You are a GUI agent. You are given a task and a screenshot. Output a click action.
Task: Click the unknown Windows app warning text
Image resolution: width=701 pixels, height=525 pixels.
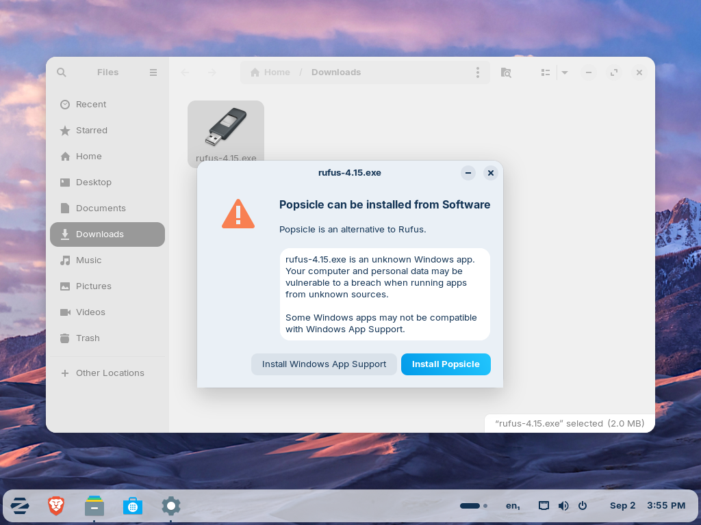[385, 294]
